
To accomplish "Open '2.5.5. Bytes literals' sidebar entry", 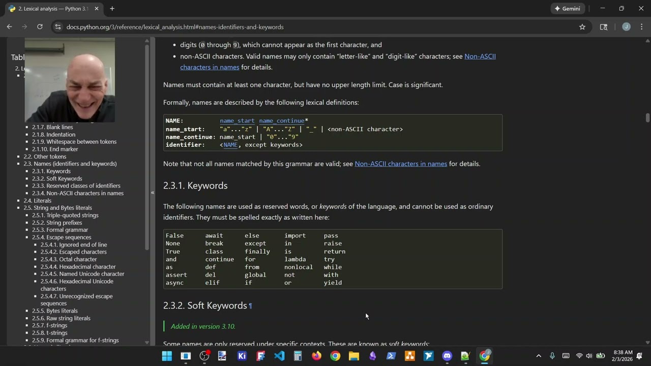I will [x=55, y=311].
